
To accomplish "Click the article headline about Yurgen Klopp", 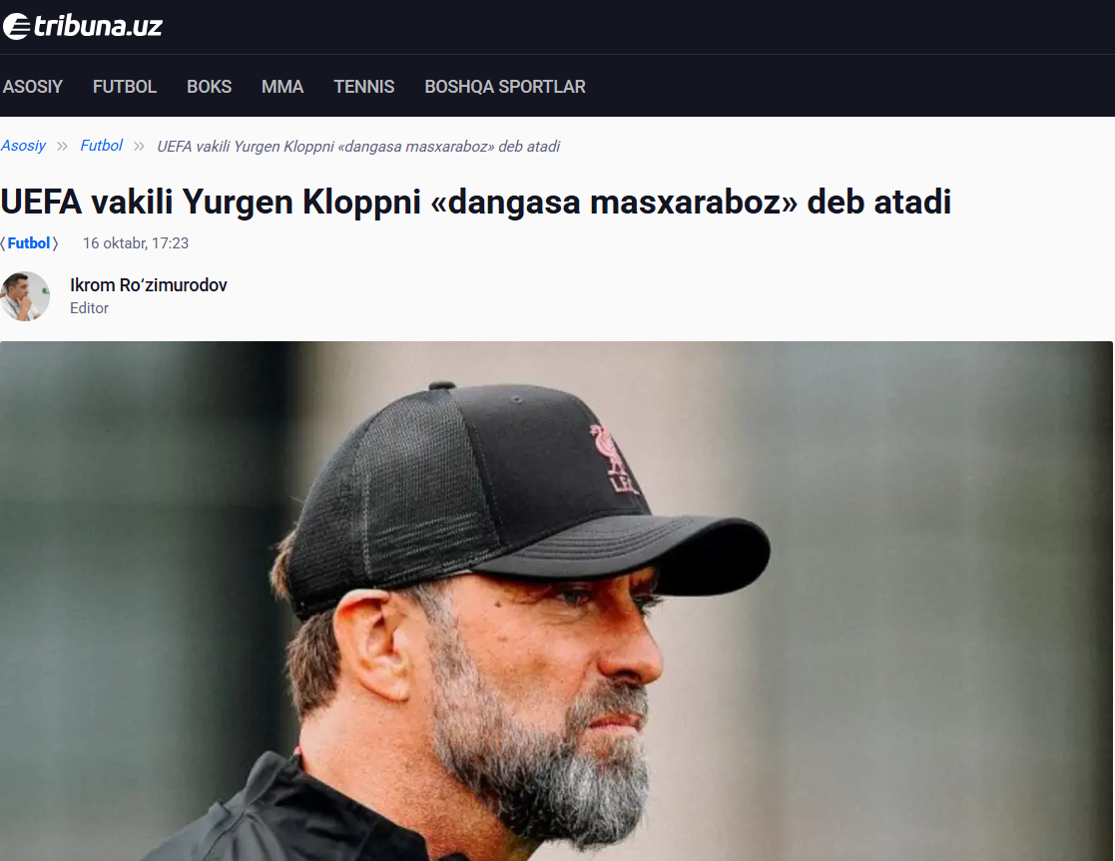I will [476, 202].
